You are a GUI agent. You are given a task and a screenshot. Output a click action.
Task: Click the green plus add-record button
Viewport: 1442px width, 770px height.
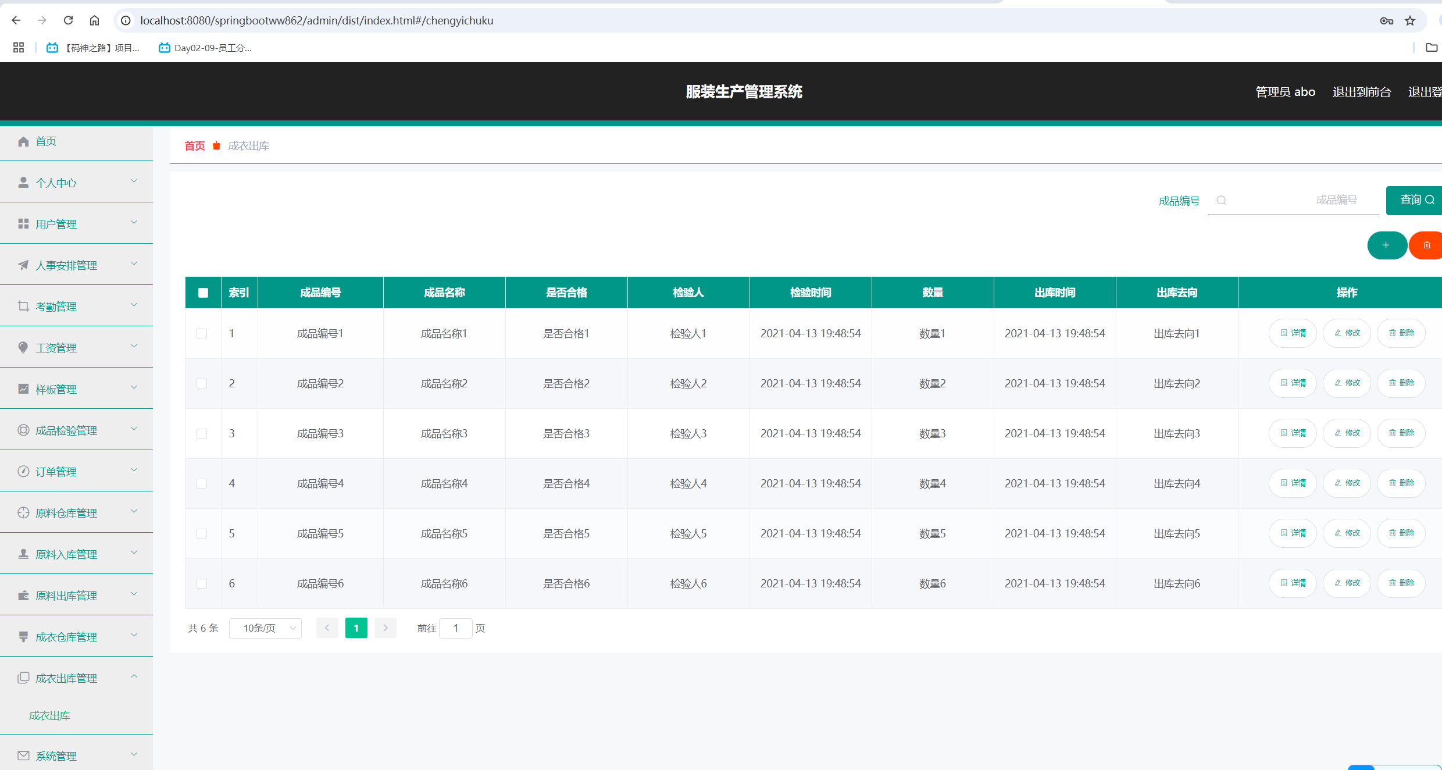point(1386,245)
